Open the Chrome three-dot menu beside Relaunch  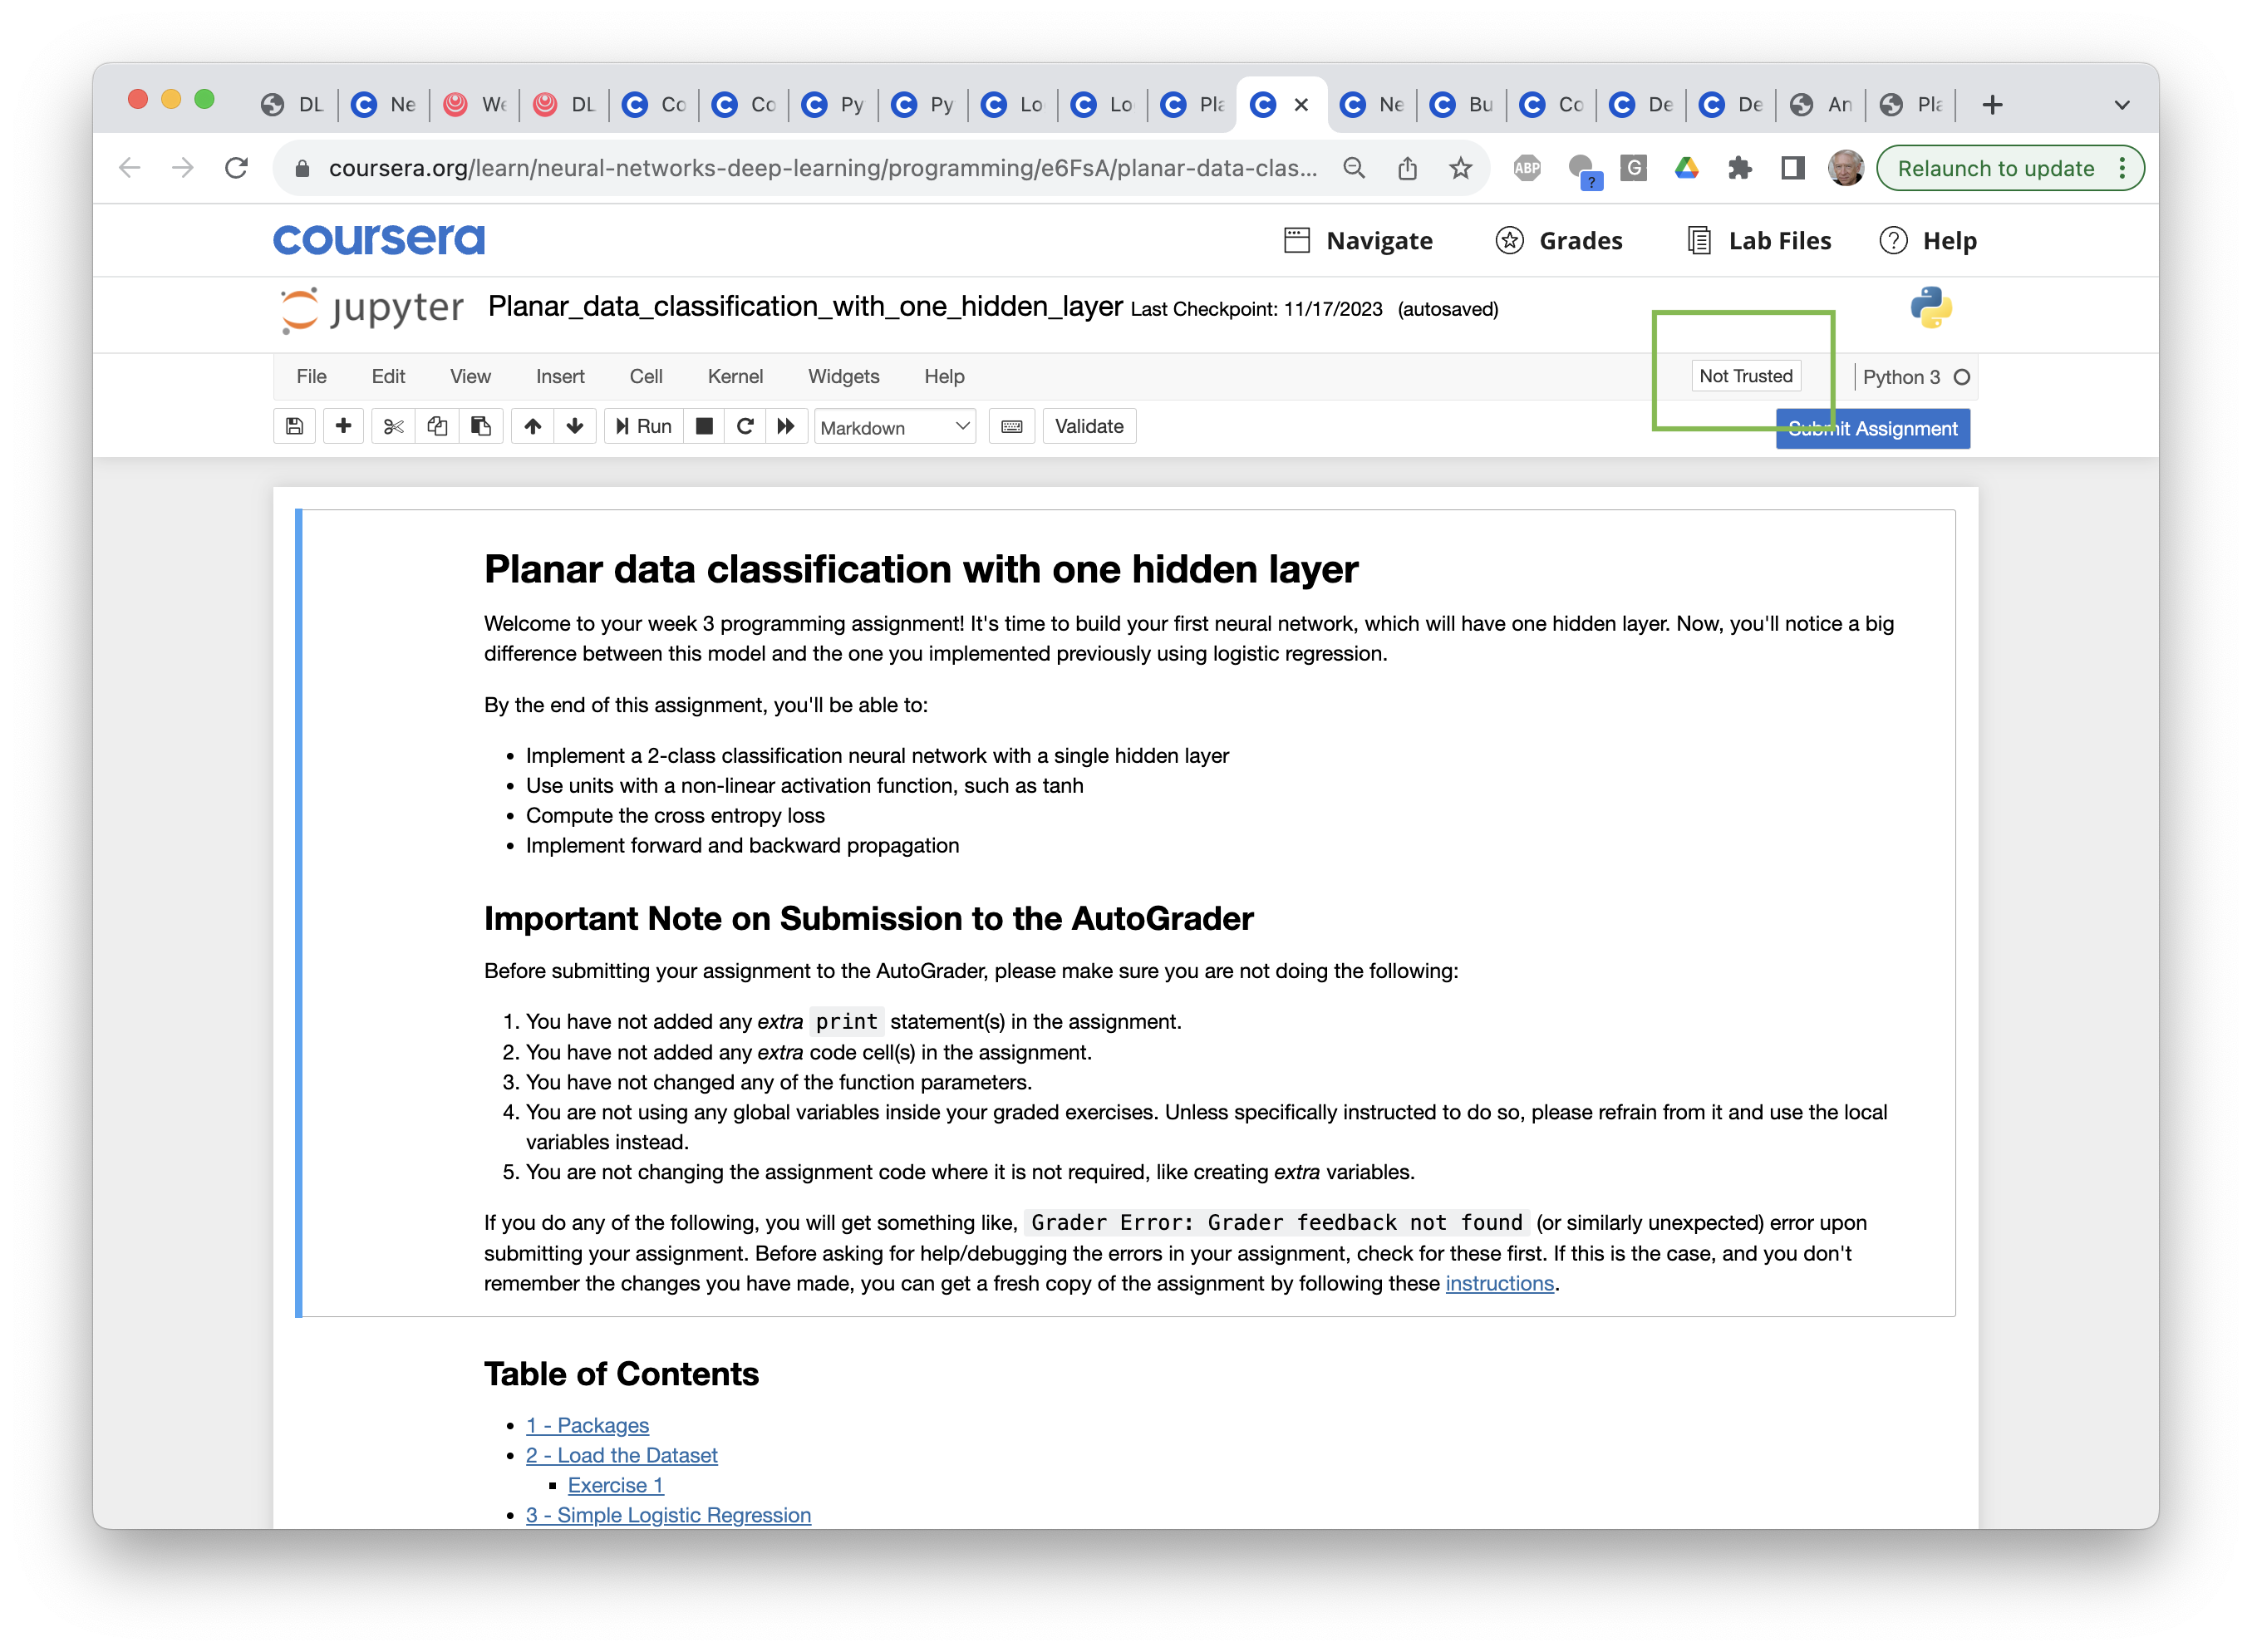point(2122,168)
